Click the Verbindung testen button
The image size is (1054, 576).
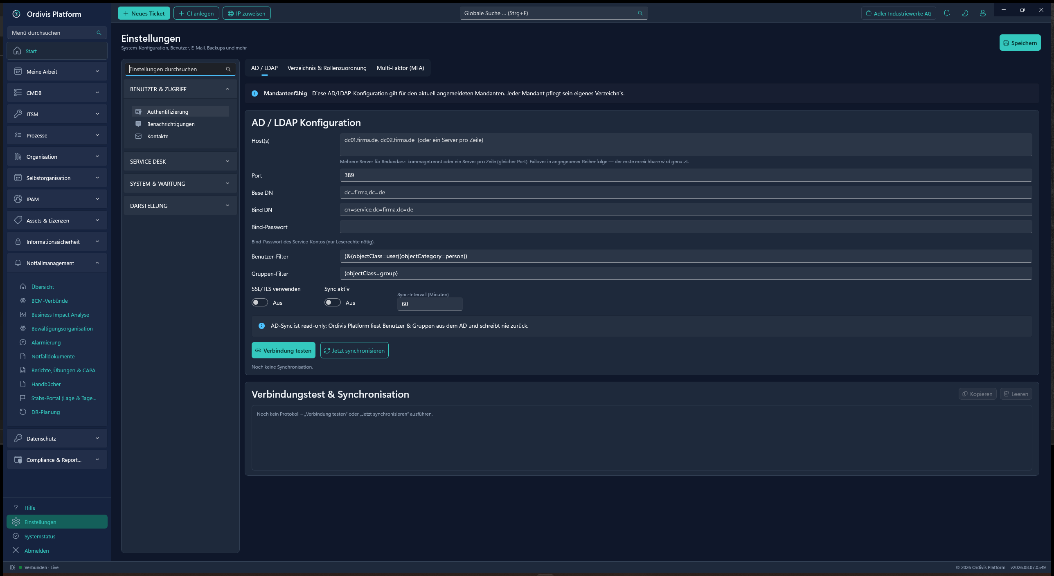(x=283, y=350)
